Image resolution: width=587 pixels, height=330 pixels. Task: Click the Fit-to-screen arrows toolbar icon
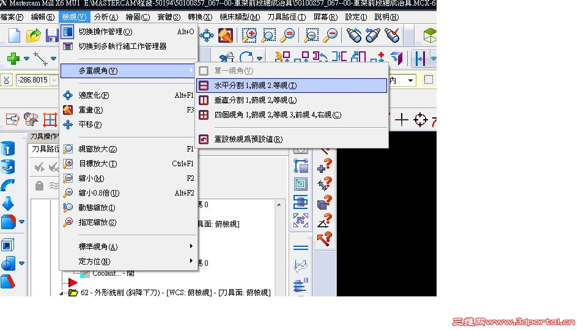[x=207, y=35]
